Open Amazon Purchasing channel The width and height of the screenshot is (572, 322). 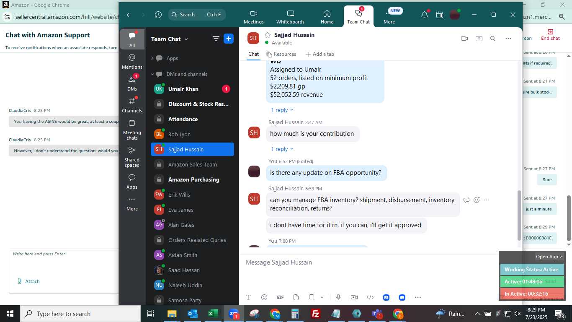coord(192,179)
